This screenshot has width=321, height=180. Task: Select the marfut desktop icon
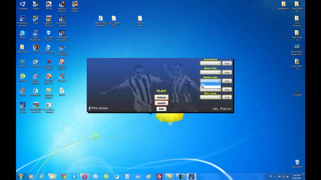(x=36, y=5)
